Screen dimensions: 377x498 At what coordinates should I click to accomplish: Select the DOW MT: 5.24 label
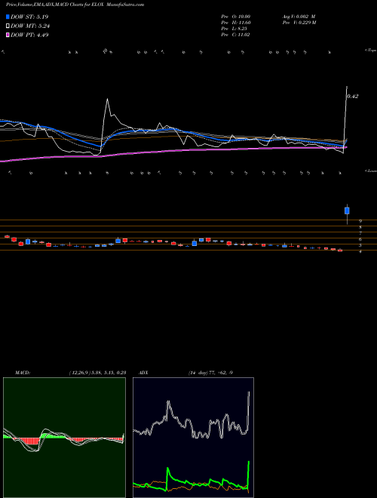coord(30,26)
